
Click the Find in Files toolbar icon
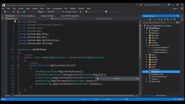[86, 12]
